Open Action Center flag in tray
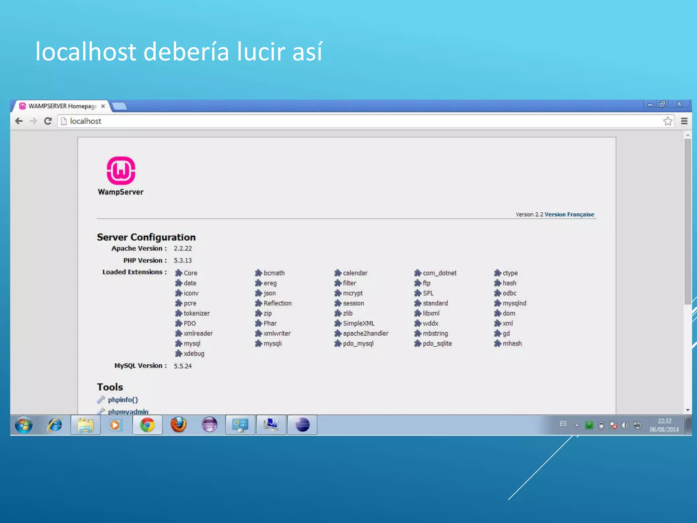697x523 pixels. [x=613, y=425]
